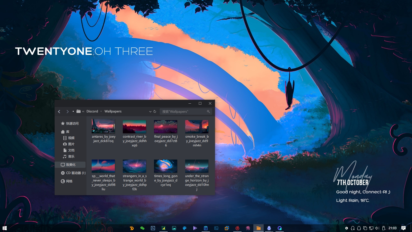The image size is (412, 232).
Task: Click the Discord breadcrumb in address bar
Action: (x=92, y=111)
